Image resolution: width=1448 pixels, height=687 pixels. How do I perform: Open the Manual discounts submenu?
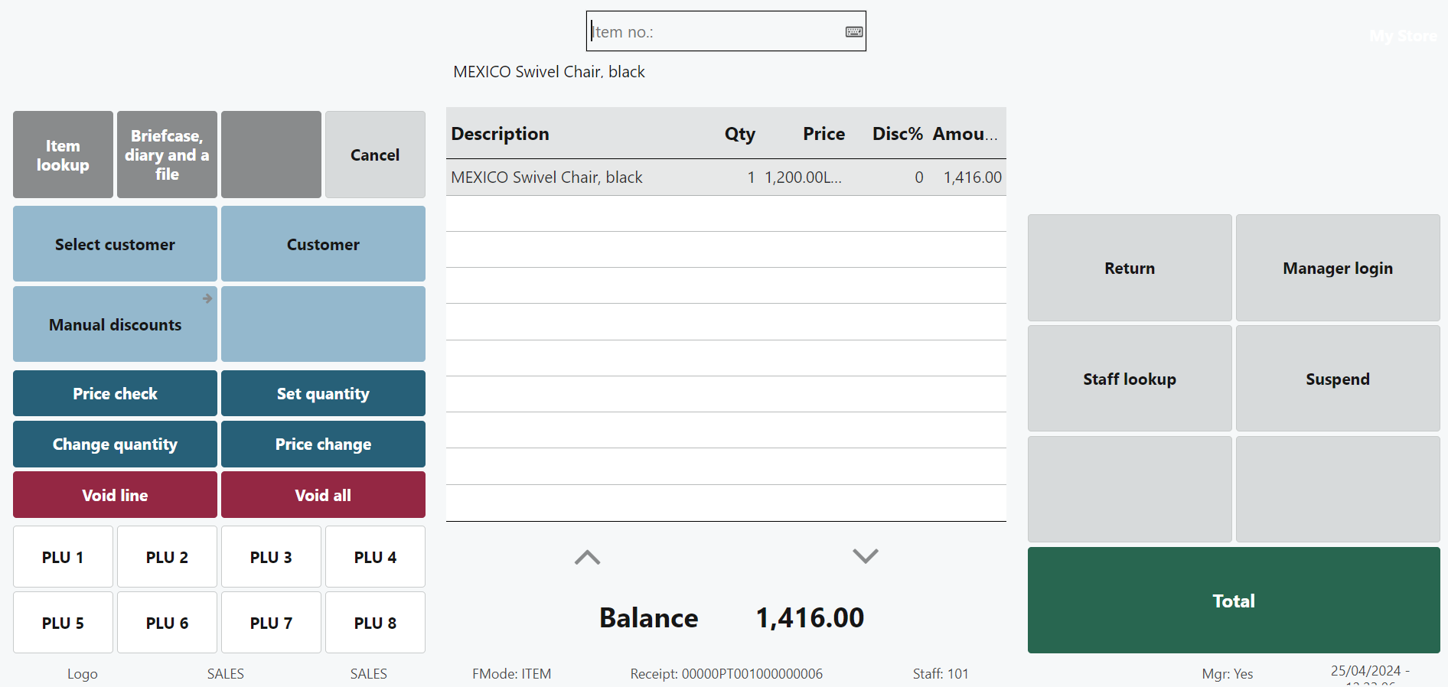tap(115, 324)
